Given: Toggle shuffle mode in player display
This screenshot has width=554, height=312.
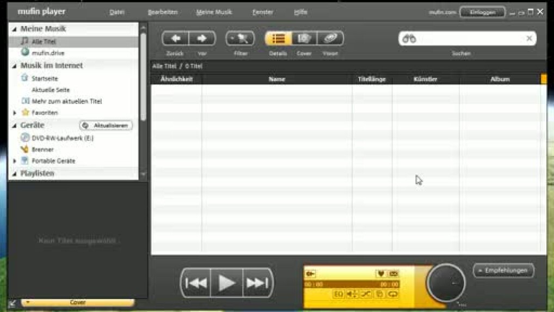Looking at the screenshot, I should [365, 294].
